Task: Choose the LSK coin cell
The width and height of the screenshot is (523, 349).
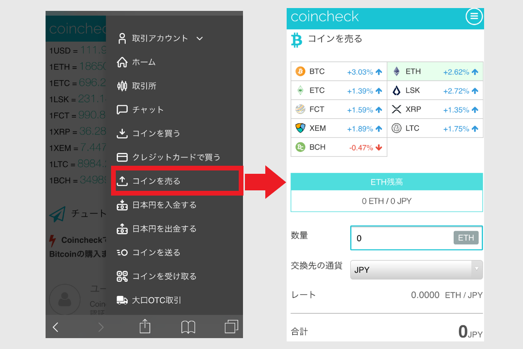Action: tap(435, 90)
